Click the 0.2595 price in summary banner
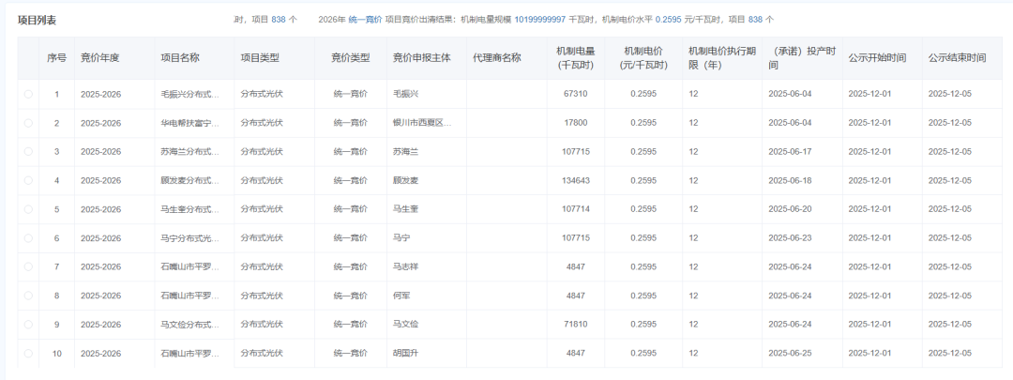The image size is (1013, 380). [x=669, y=20]
